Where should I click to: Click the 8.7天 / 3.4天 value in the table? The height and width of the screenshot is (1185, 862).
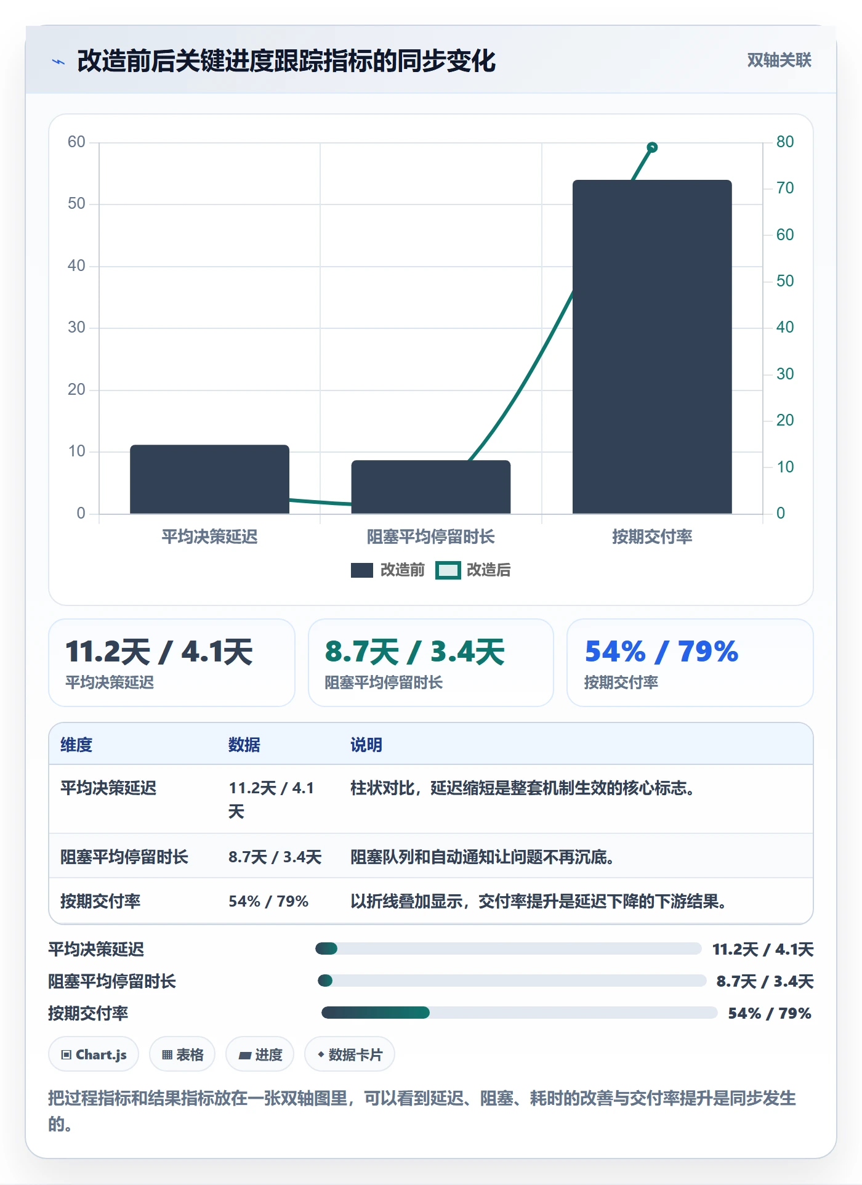pos(275,857)
